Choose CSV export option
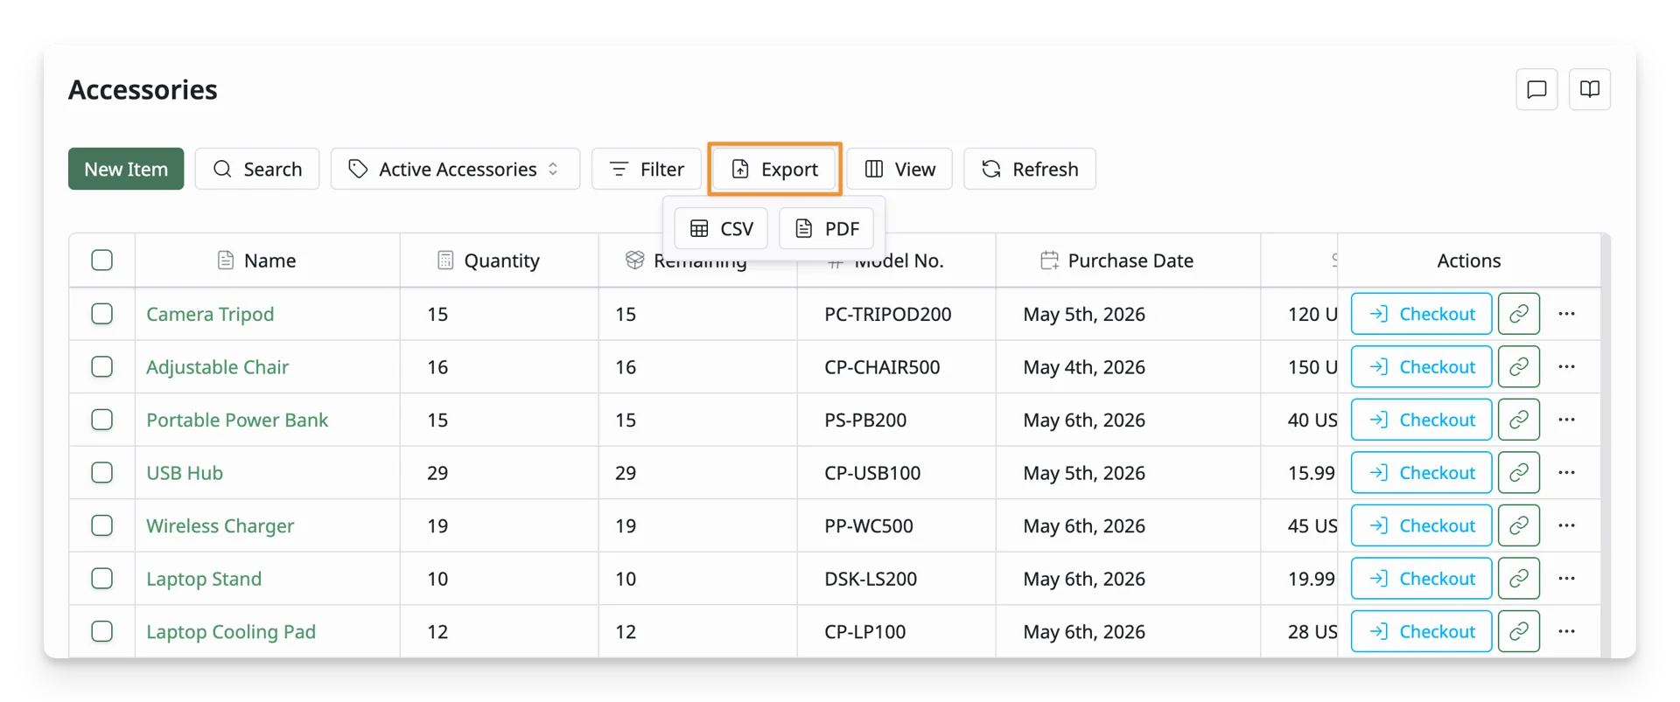 (x=721, y=228)
